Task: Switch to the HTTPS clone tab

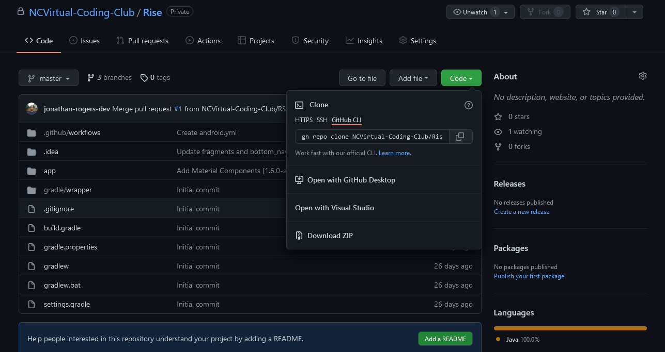Action: point(304,120)
